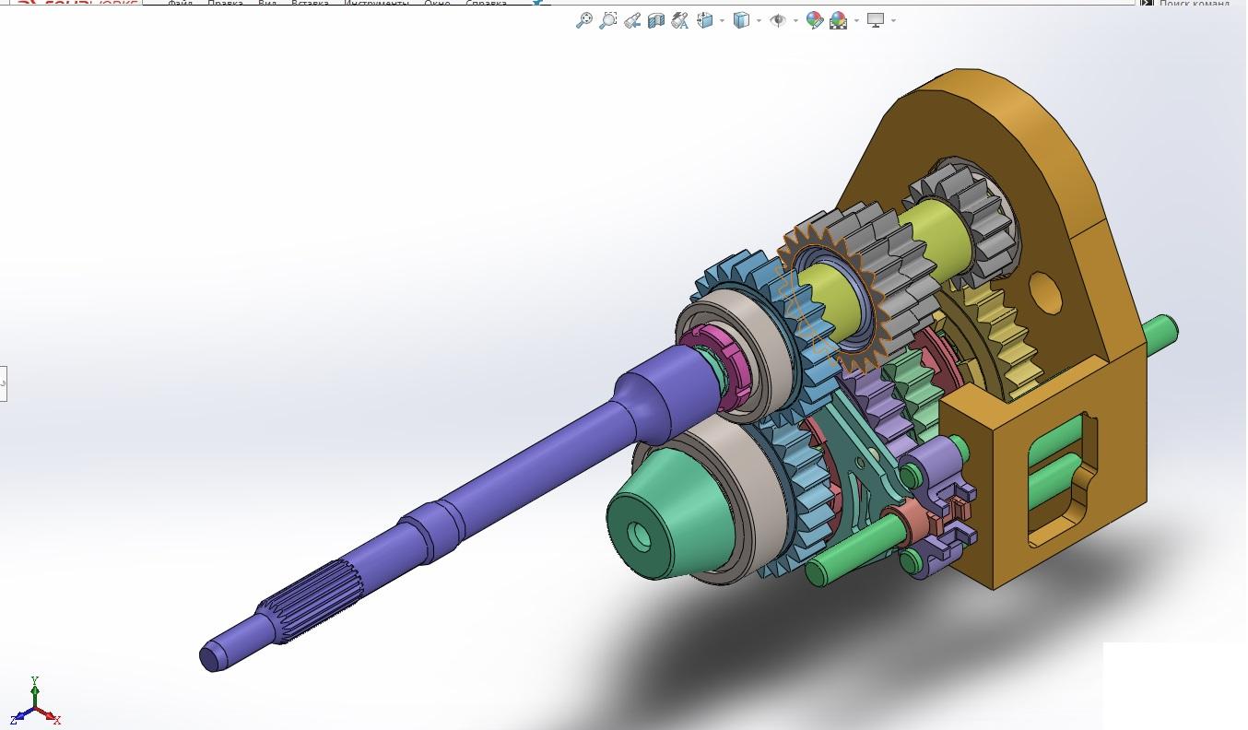This screenshot has height=730, width=1248.
Task: Go back to the Previous View
Action: coord(631,20)
